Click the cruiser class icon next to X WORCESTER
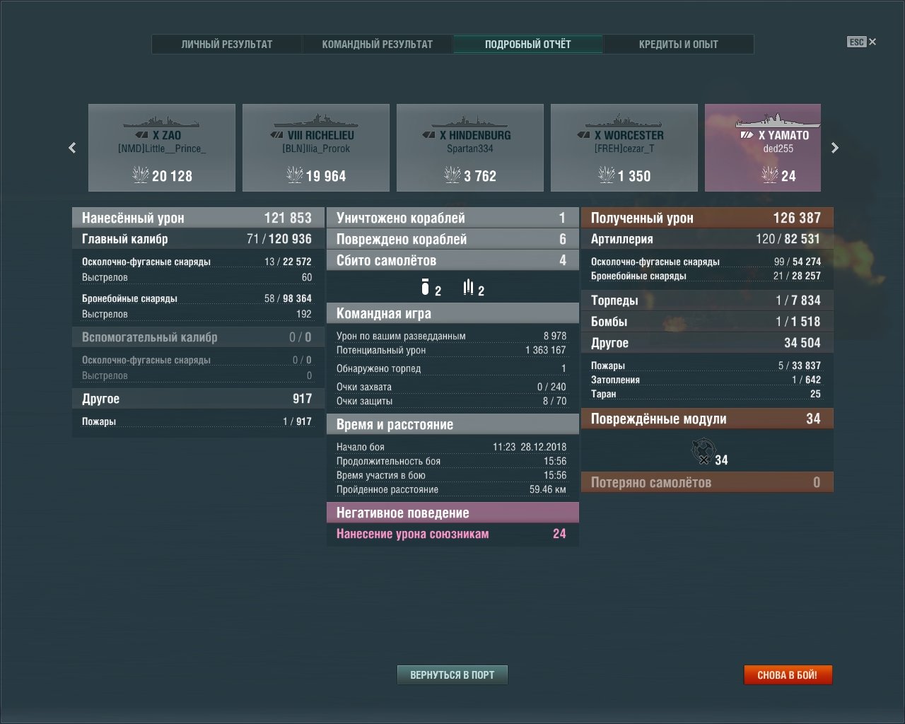The height and width of the screenshot is (724, 905). (x=583, y=135)
